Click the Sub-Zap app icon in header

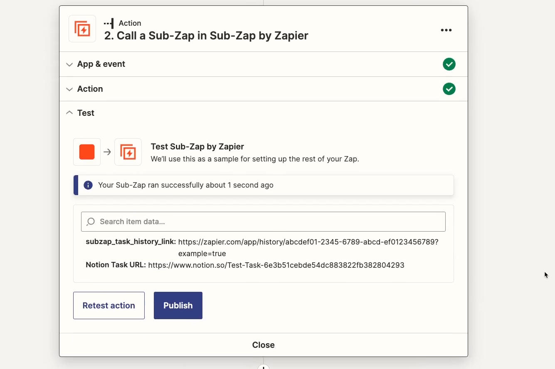tap(82, 29)
